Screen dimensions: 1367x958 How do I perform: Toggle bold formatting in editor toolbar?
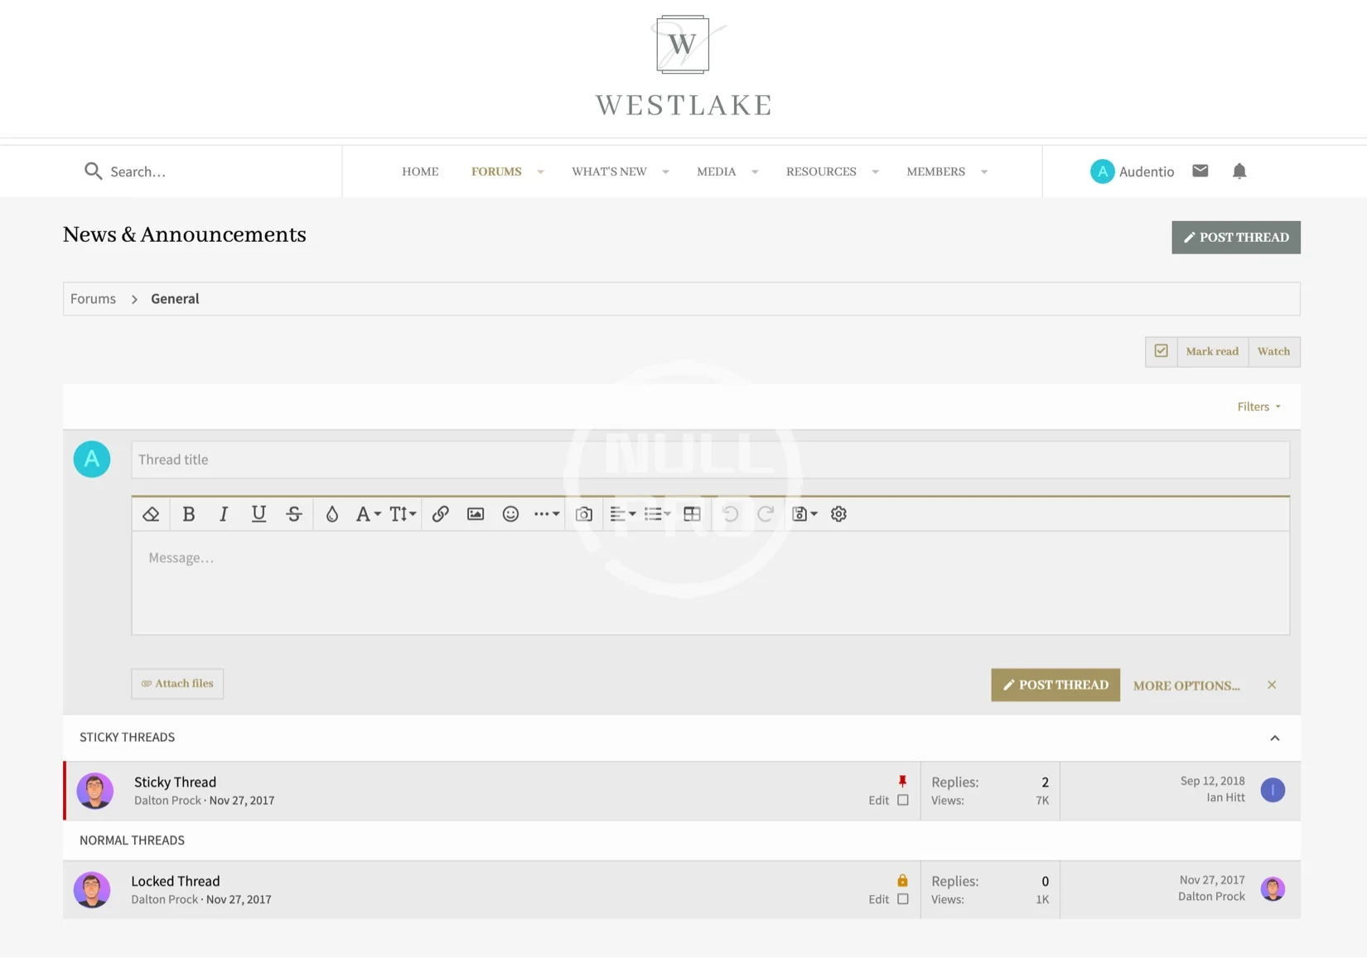189,514
